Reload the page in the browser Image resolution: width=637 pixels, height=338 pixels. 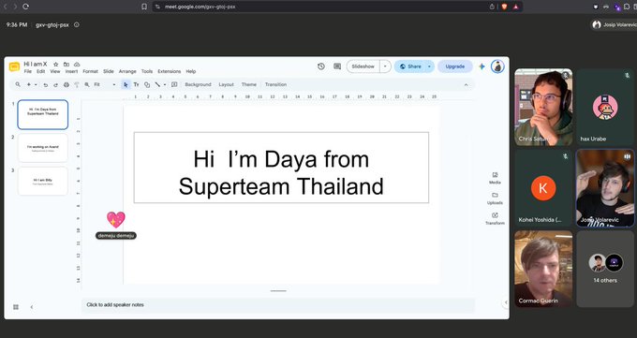point(25,7)
